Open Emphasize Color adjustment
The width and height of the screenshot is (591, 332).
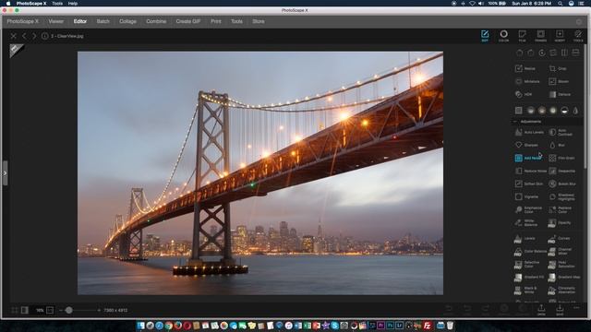(529, 209)
